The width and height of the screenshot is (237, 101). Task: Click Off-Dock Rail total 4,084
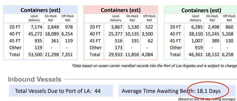click(x=147, y=55)
